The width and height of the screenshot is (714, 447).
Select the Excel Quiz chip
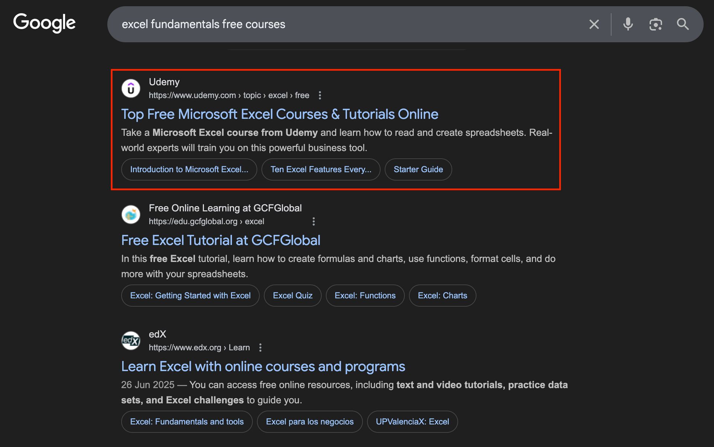pos(292,296)
